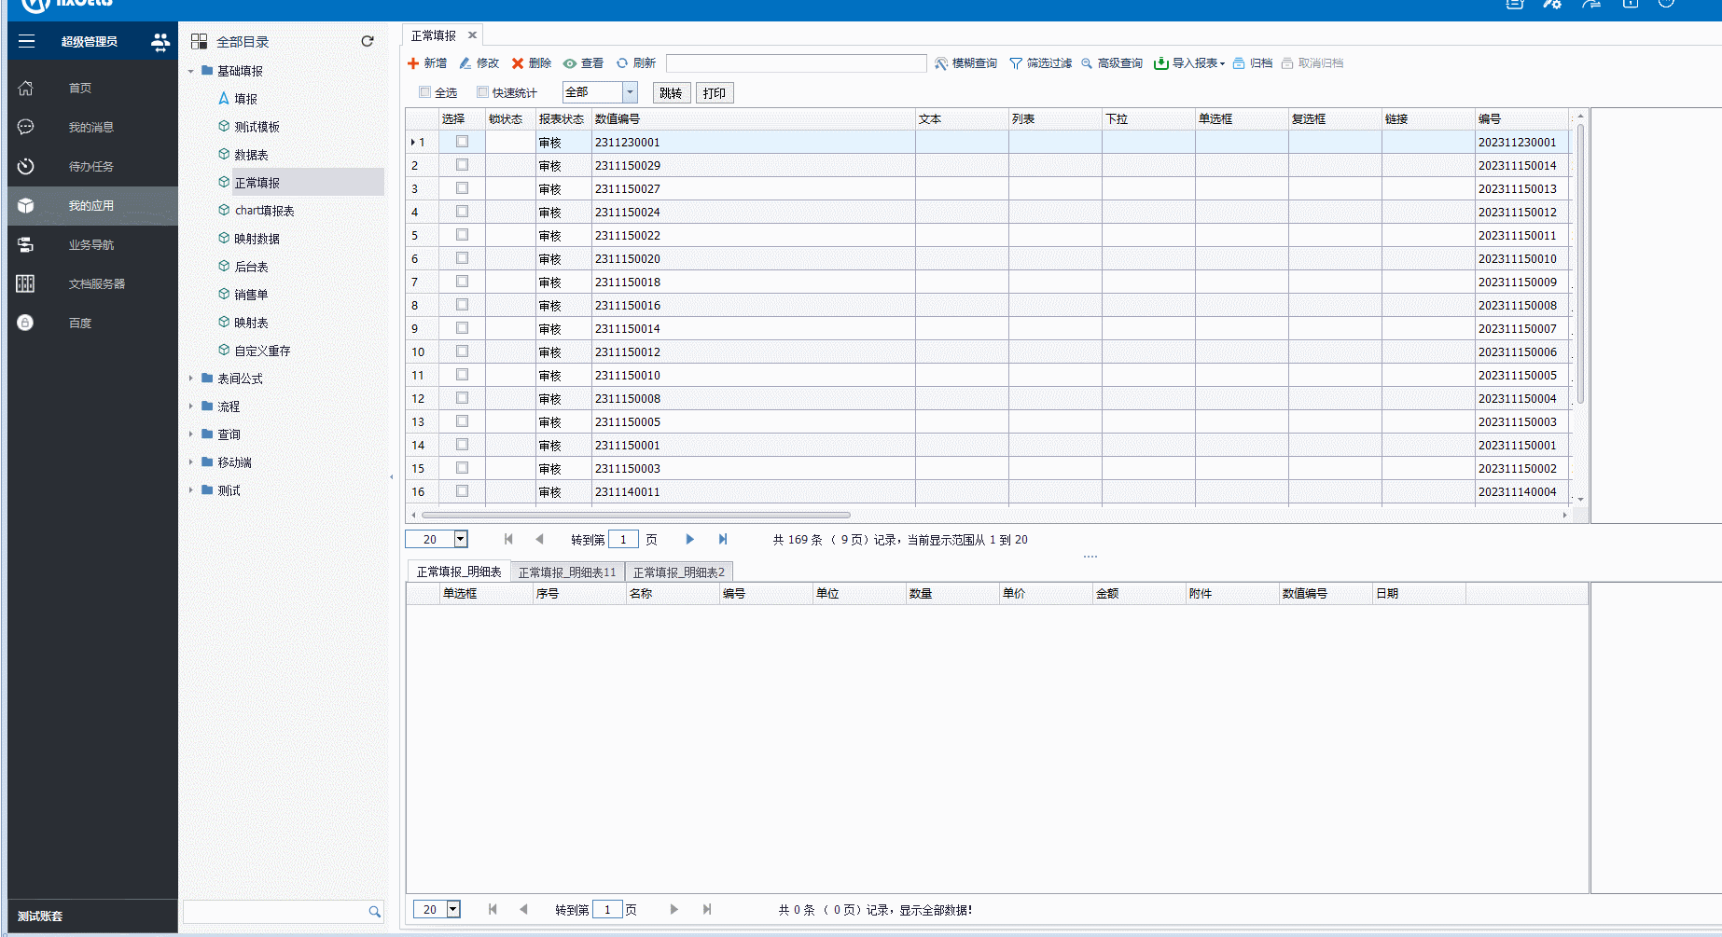
Task: Click the 归档 archive icon
Action: (x=1239, y=63)
